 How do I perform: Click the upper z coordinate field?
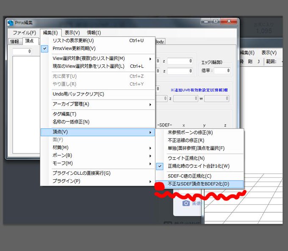pos(180,61)
